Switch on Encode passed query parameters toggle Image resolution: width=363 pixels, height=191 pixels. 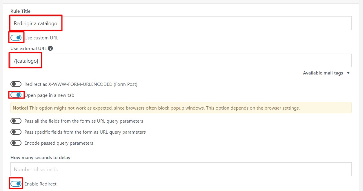[16, 143]
